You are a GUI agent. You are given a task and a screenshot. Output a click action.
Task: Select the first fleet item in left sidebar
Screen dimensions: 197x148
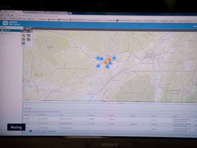tap(7, 30)
